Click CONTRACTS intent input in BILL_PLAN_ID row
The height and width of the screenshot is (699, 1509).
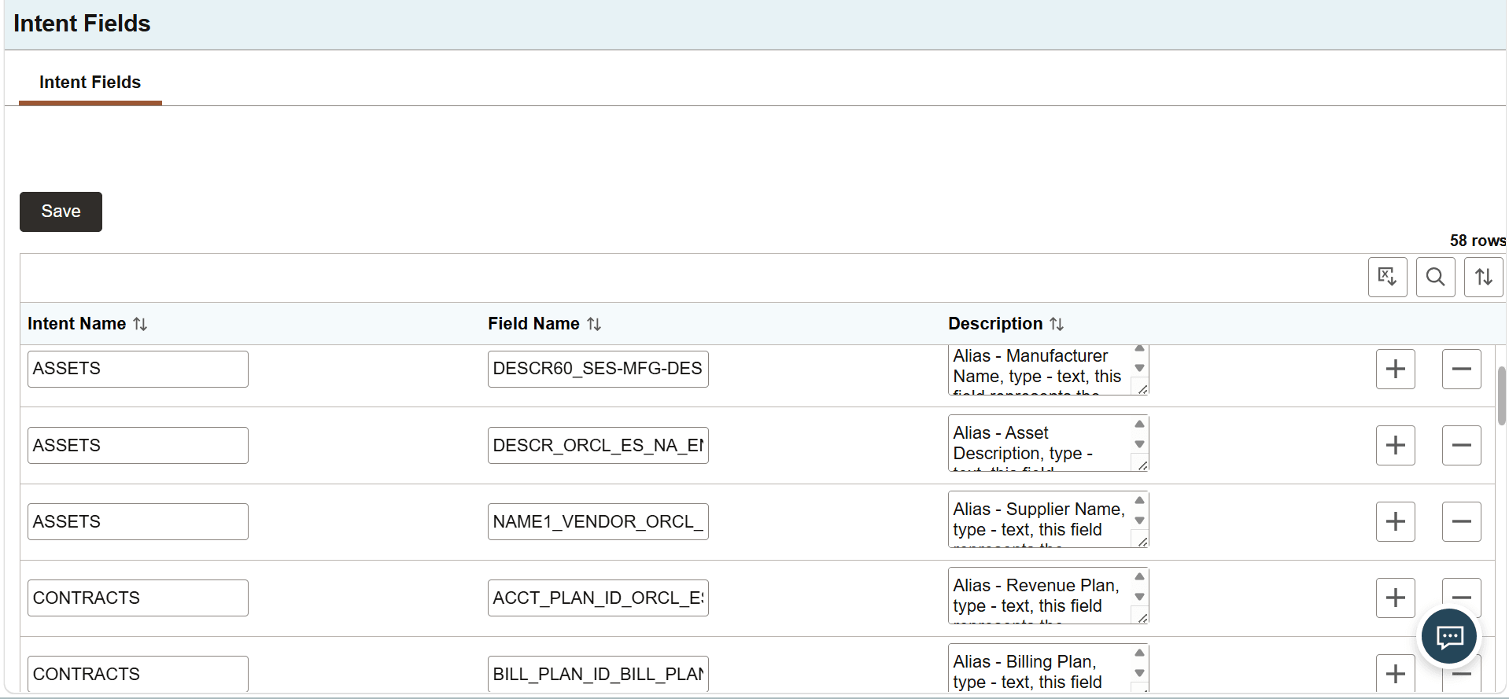coord(138,674)
